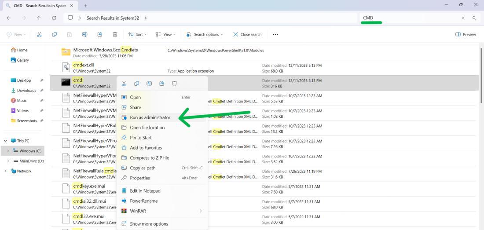Click the cmdext.dll file icon

pos(66,68)
